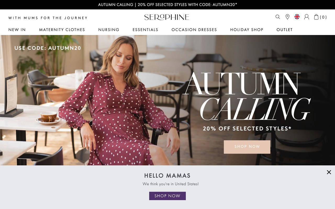Open the Outlet menu item
Viewport: 335px width, 209px height.
(x=284, y=30)
